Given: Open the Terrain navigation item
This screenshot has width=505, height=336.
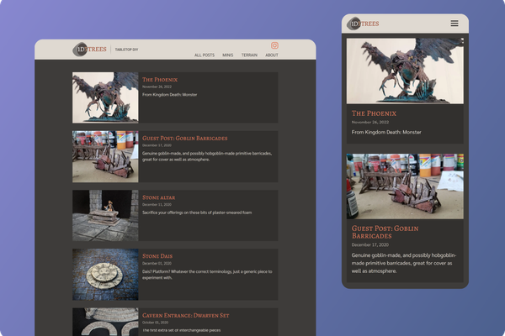Looking at the screenshot, I should [x=249, y=55].
